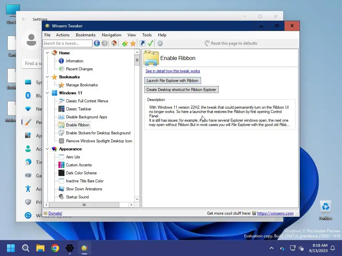The image size is (342, 256).
Task: Select Remove Windows Spotlight Desktop Icon
Action: click(x=99, y=141)
